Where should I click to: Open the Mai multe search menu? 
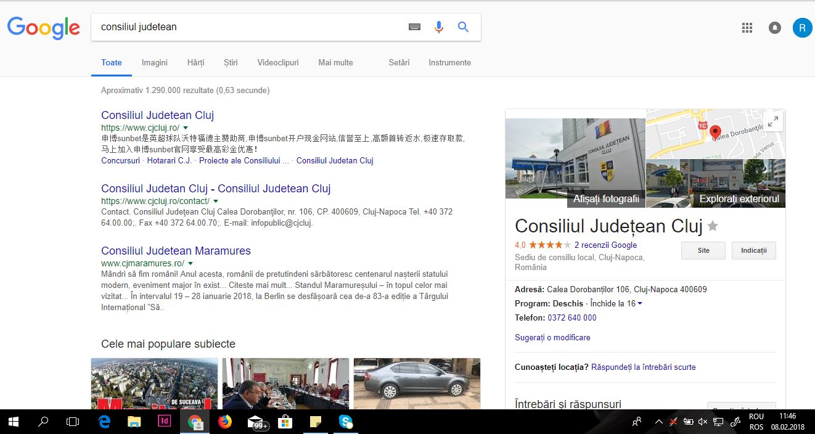click(335, 62)
